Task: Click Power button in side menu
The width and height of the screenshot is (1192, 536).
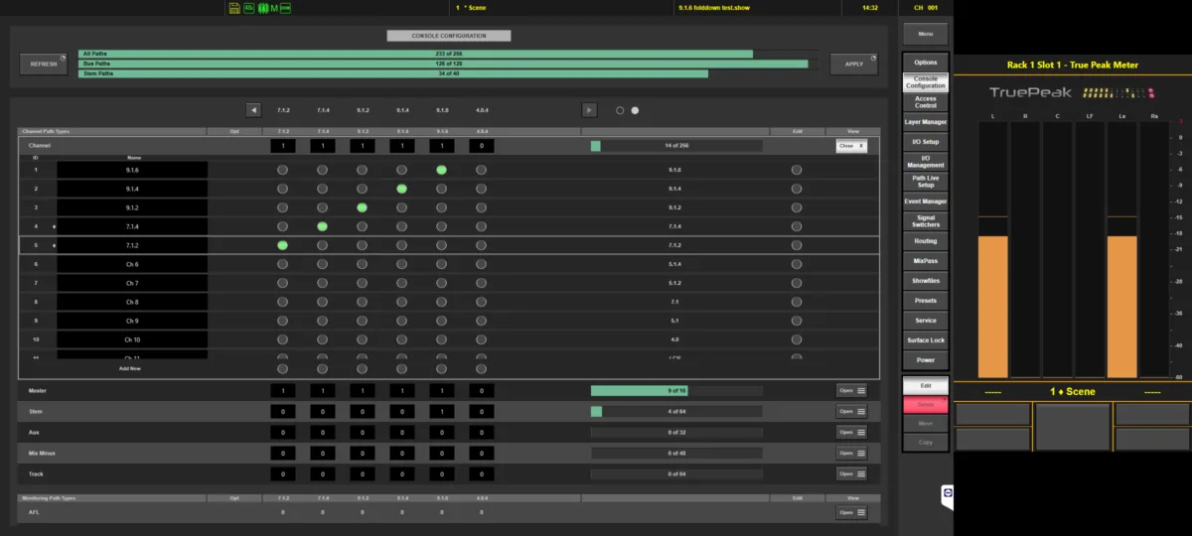Action: (x=925, y=360)
